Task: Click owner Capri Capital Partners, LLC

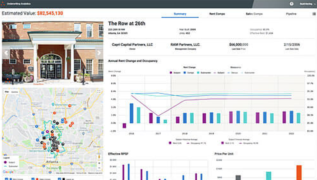Action: (x=132, y=45)
